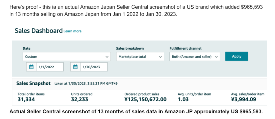
Task: Expand the Sales breakdown dropdown chevron
Action: tap(160, 57)
